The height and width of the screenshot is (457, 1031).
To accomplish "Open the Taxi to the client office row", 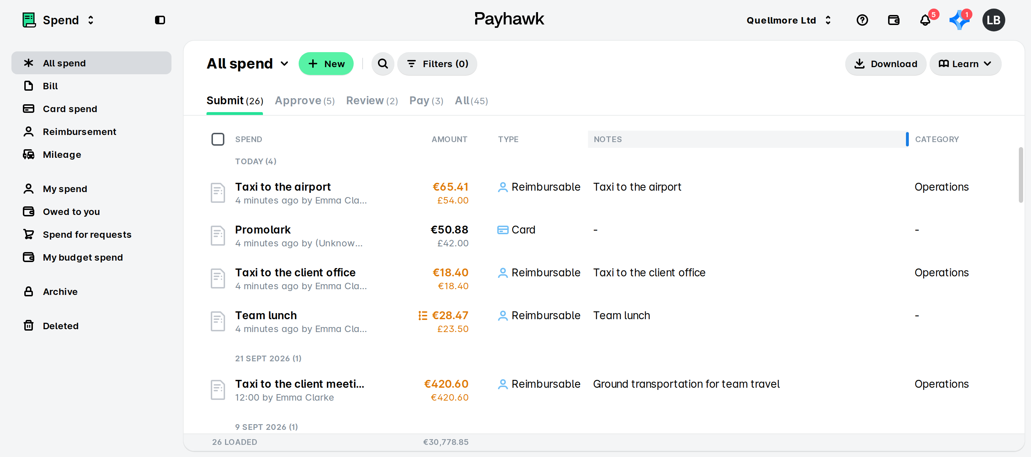I will (x=603, y=278).
